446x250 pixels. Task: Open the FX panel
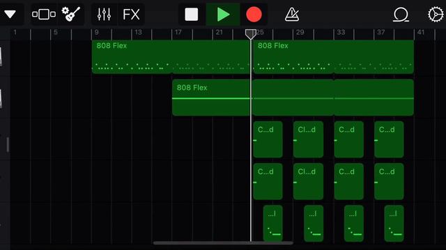(x=131, y=14)
